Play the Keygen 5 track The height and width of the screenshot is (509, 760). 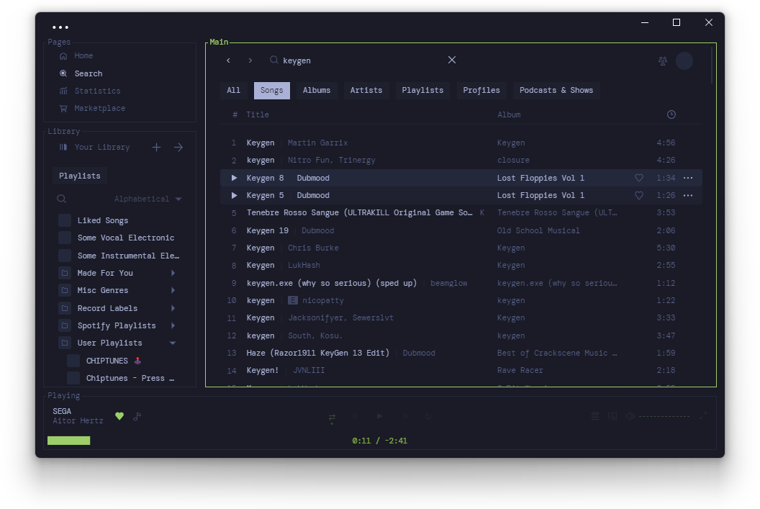(234, 195)
